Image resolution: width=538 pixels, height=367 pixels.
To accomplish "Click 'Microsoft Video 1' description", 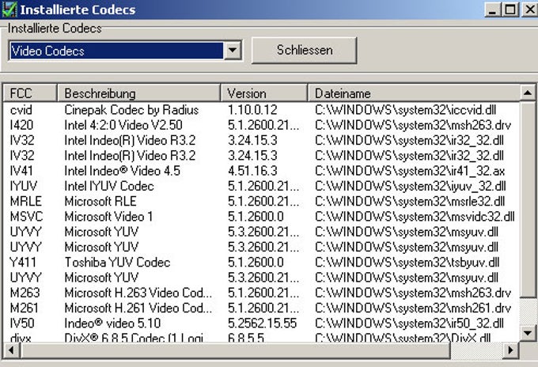I will 108,217.
